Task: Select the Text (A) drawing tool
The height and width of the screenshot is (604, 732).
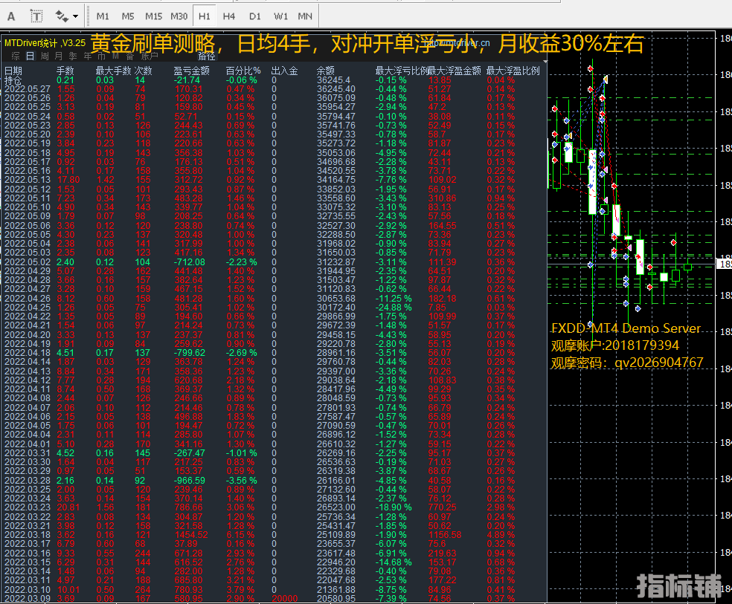Action: click(11, 15)
